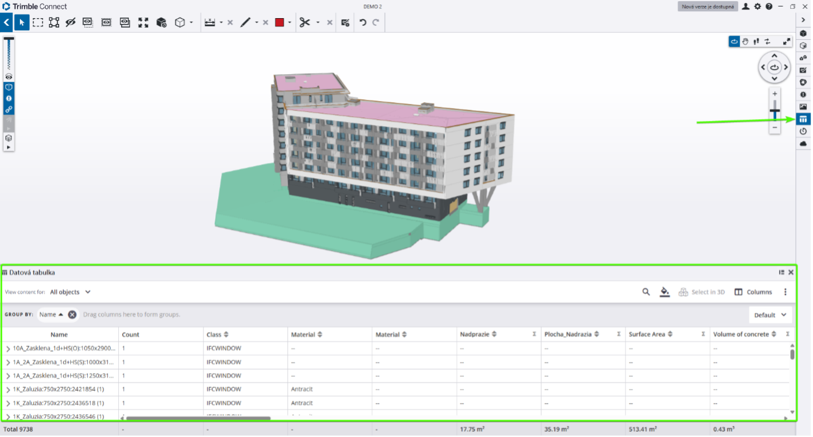
Task: Select the rectangle area selection tool
Action: click(38, 23)
